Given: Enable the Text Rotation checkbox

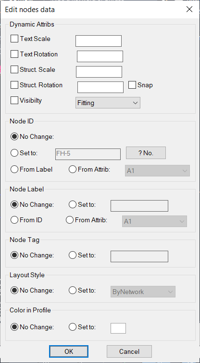Looking at the screenshot, I should 14,54.
